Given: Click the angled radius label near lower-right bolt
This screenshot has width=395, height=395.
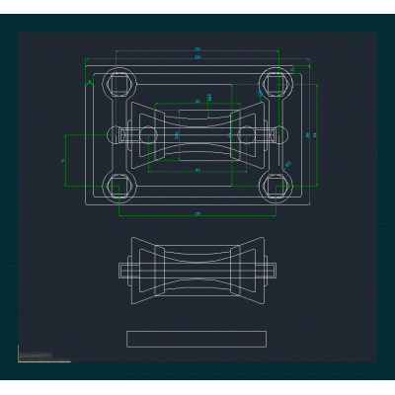Looking at the screenshot, I should 288,164.
